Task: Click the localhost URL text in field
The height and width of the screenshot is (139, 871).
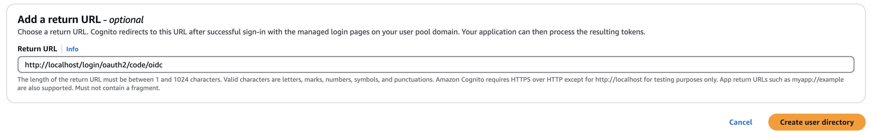Action: point(93,65)
